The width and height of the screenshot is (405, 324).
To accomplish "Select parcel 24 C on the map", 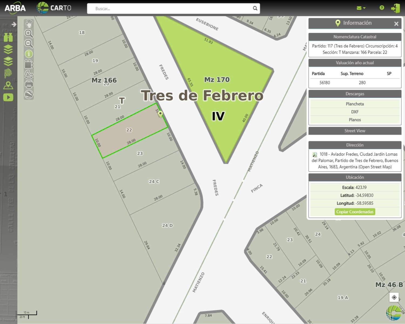I will (x=154, y=181).
